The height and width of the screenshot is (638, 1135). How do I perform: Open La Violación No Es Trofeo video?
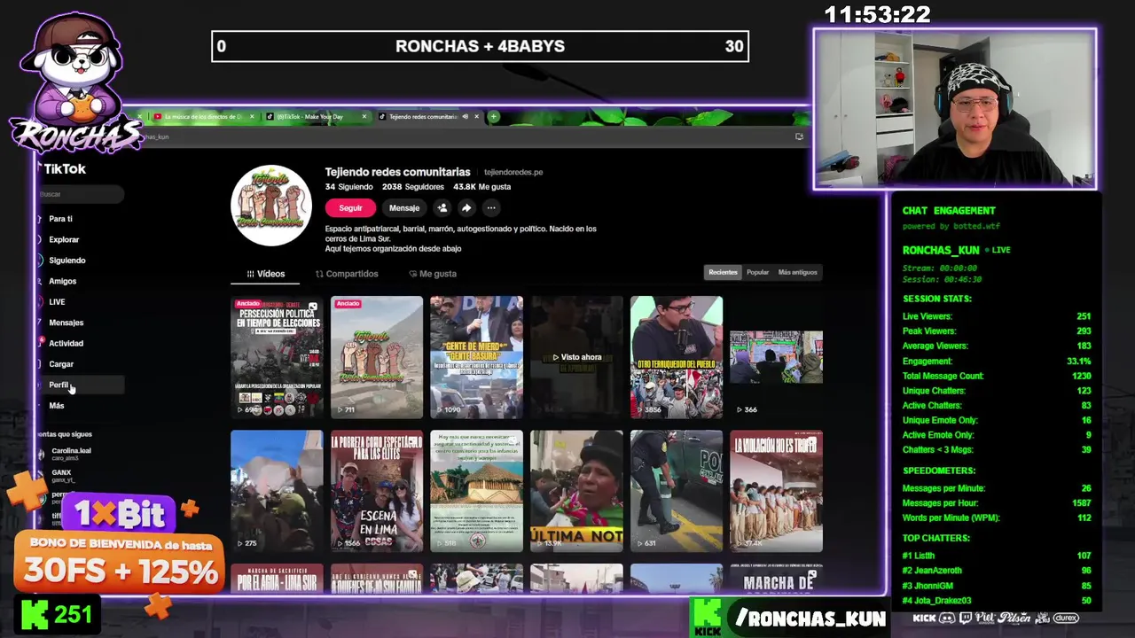tap(776, 491)
